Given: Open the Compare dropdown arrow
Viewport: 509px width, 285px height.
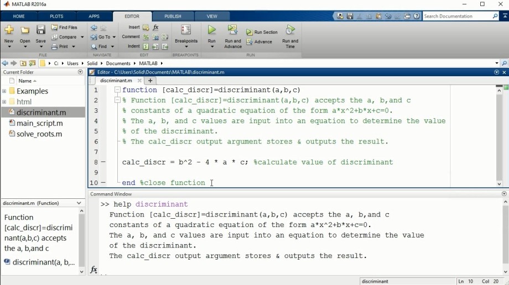Looking at the screenshot, I should tap(82, 37).
